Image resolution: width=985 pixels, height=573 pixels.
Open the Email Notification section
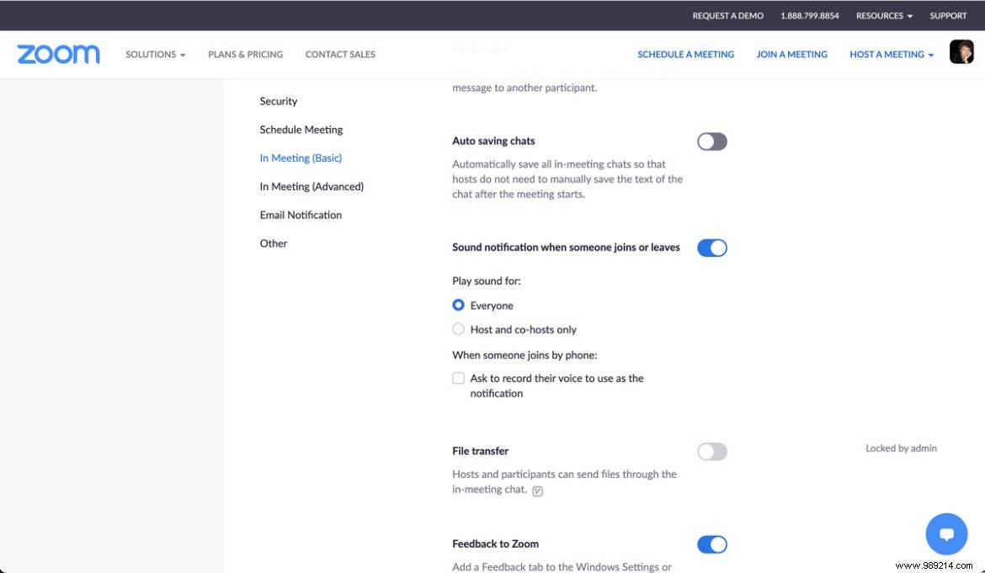pos(300,215)
